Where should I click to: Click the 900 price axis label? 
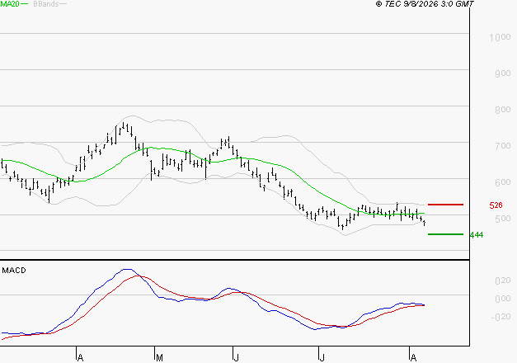click(x=502, y=73)
